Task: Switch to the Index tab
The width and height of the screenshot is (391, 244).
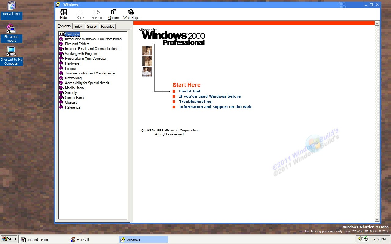Action: click(79, 27)
